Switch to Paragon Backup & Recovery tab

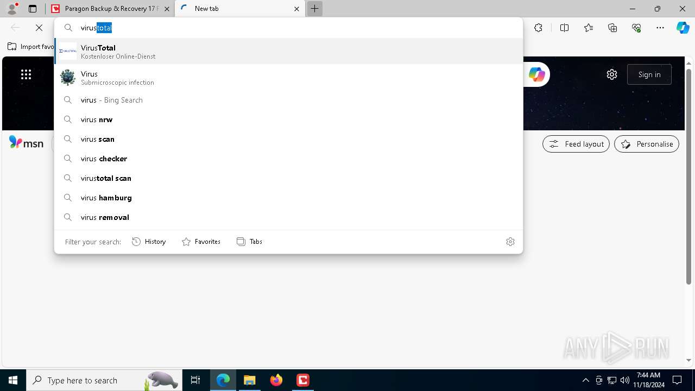110,9
